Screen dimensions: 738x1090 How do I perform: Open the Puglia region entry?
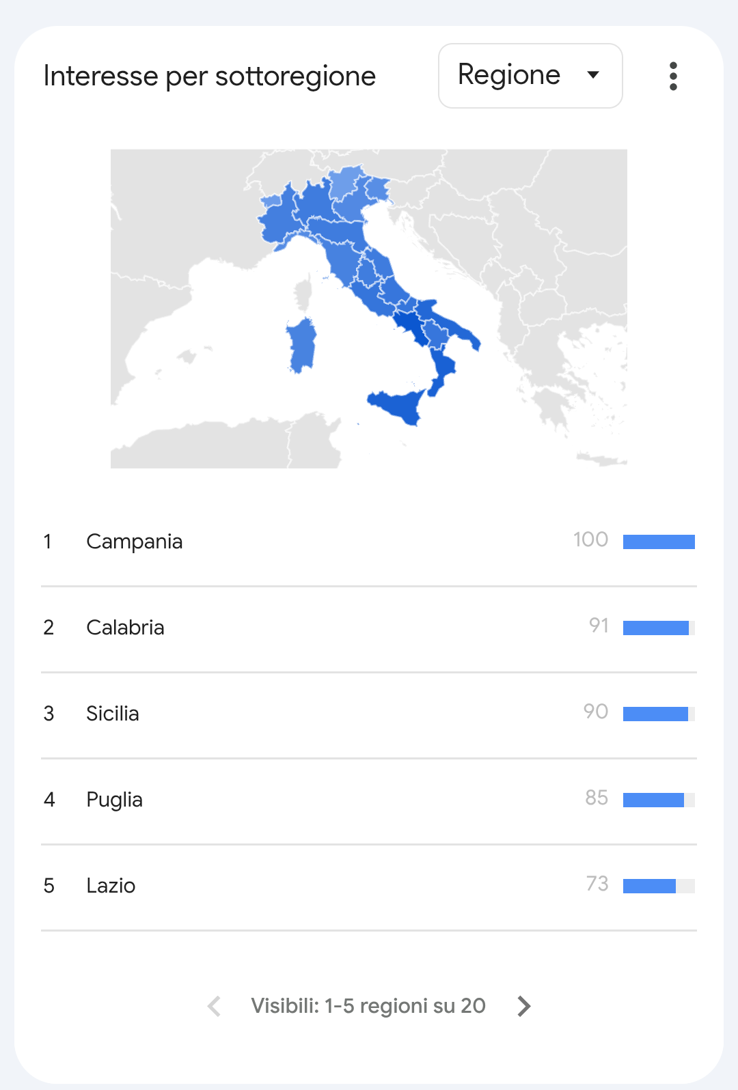[369, 801]
